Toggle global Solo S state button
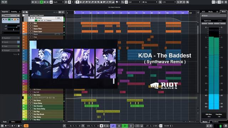Screen dimensions: 228x128 (x=36, y=2)
